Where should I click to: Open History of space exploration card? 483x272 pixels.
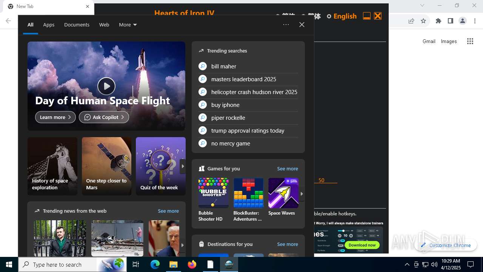click(52, 166)
